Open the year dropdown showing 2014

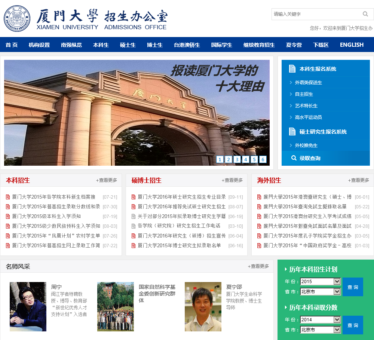pos(321,319)
